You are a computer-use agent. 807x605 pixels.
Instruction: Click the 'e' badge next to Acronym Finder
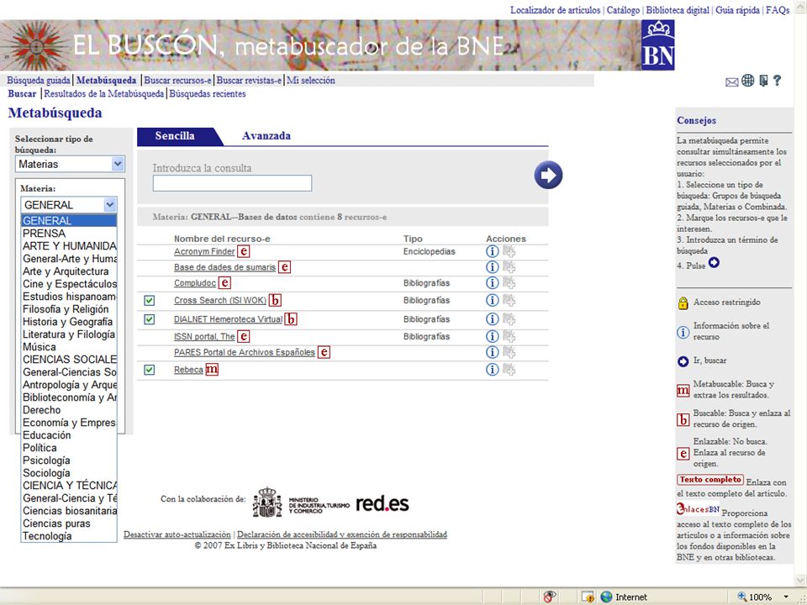(x=244, y=251)
